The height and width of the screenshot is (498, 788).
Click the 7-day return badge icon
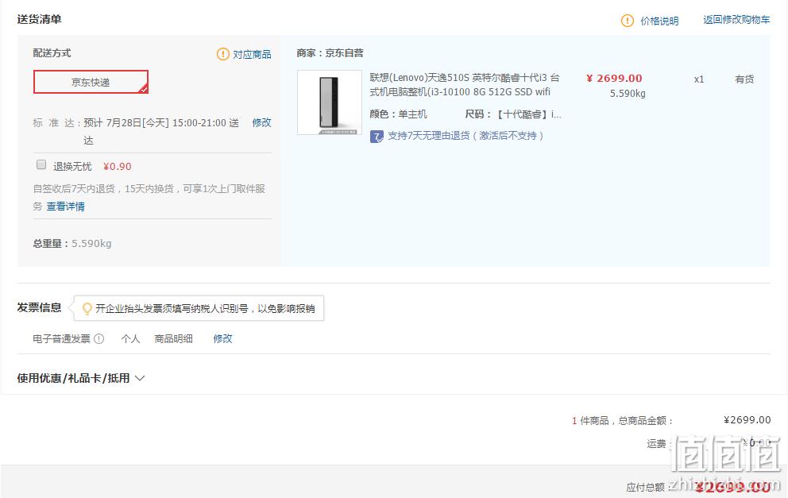point(377,136)
